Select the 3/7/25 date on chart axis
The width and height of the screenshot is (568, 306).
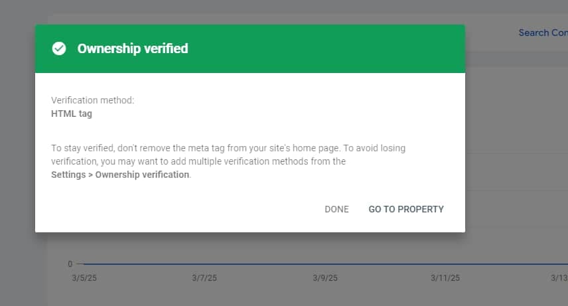tap(204, 277)
